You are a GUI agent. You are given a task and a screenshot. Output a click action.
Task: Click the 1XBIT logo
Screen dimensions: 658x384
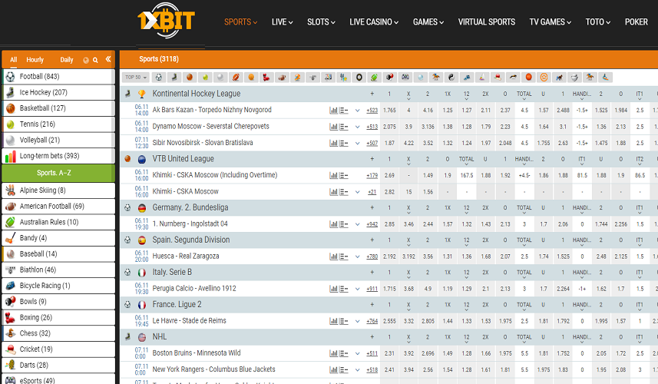point(166,21)
